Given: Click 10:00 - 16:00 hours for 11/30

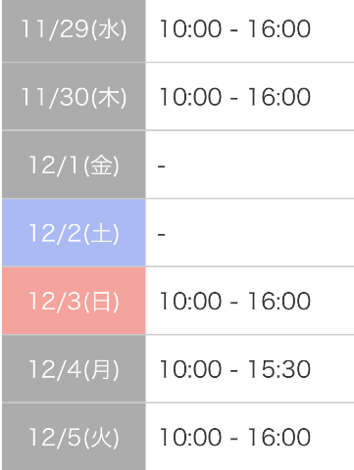Looking at the screenshot, I should coord(235,97).
